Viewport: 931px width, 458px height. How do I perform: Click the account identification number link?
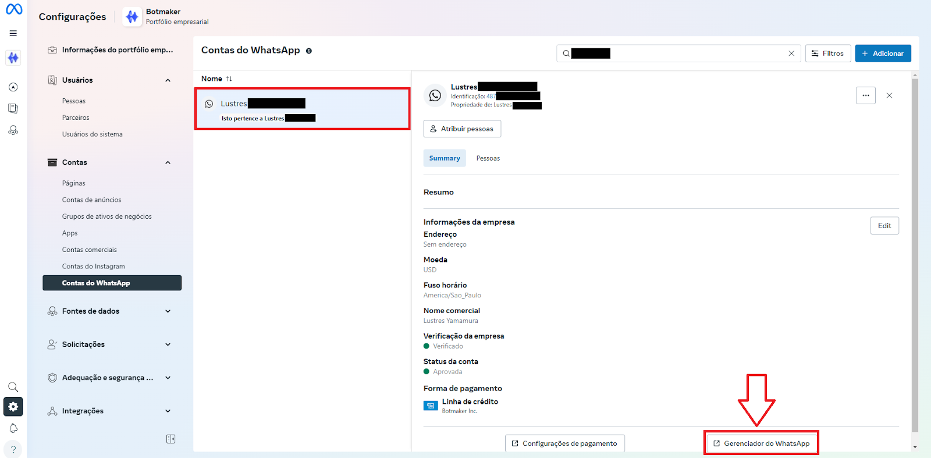click(x=513, y=97)
